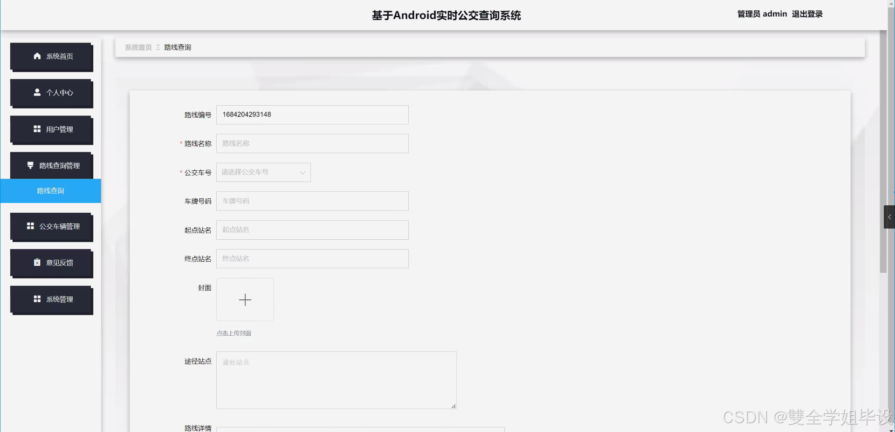Screen dimensions: 895x432
Task: Select the highlighted 路线查询 submenu item
Action: pos(50,191)
